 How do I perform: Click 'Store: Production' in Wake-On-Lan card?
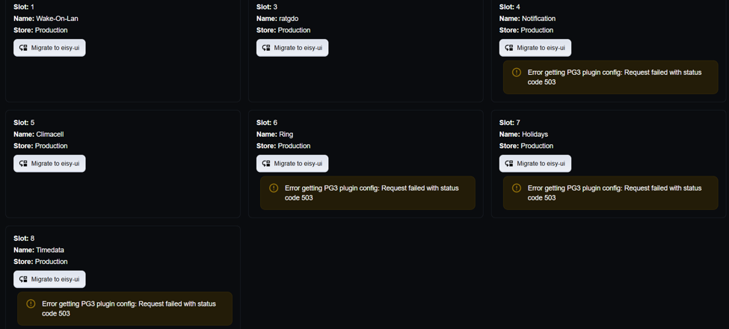40,30
